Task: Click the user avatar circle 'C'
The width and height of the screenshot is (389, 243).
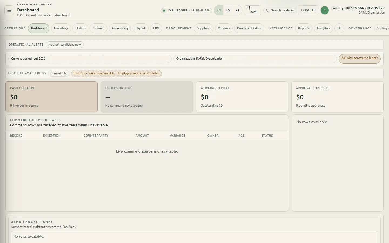Action: [x=324, y=10]
